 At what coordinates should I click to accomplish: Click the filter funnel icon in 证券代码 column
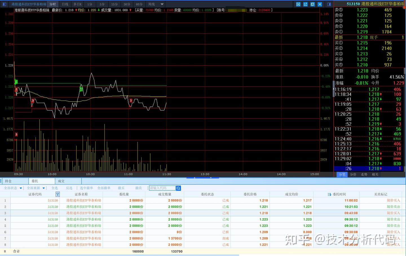tap(58, 194)
